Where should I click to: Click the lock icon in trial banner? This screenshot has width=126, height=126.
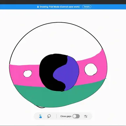click(x=38, y=7)
